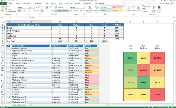Screen dimensions: 176x108
Task: Open the Issue Description filter dropdown
Action: point(50,46)
